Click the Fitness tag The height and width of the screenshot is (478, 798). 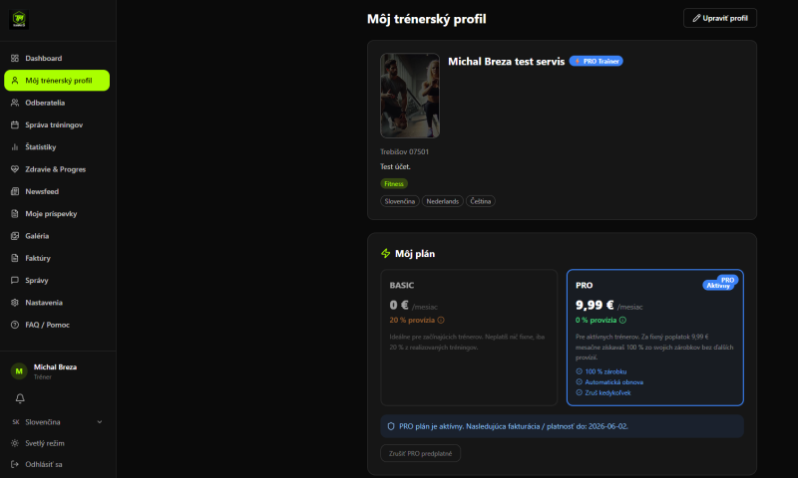[x=394, y=184]
